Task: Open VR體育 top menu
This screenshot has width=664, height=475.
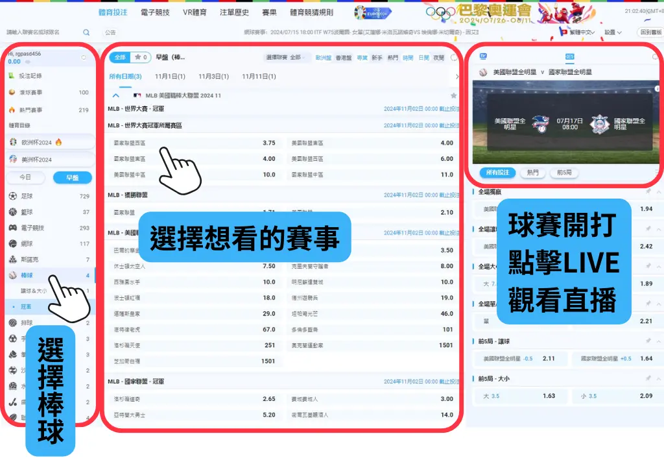Action: [x=195, y=12]
